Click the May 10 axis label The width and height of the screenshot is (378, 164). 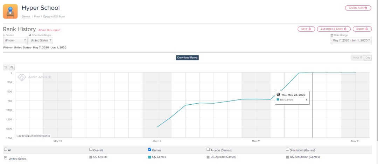click(58, 141)
